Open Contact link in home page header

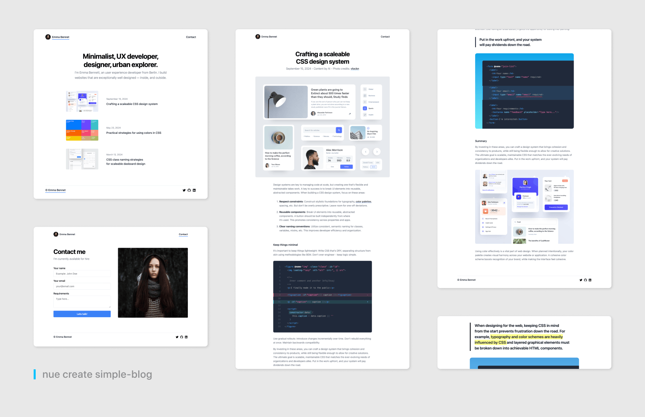(x=191, y=37)
